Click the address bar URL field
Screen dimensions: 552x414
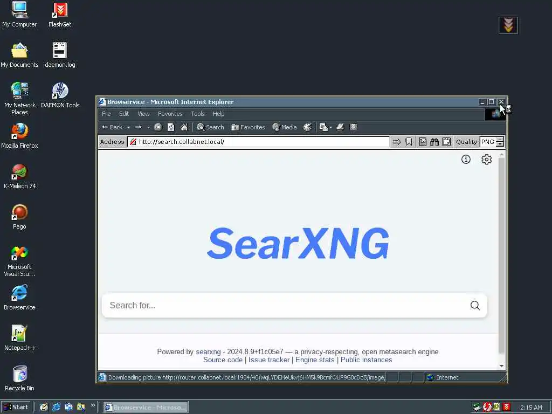coord(259,142)
